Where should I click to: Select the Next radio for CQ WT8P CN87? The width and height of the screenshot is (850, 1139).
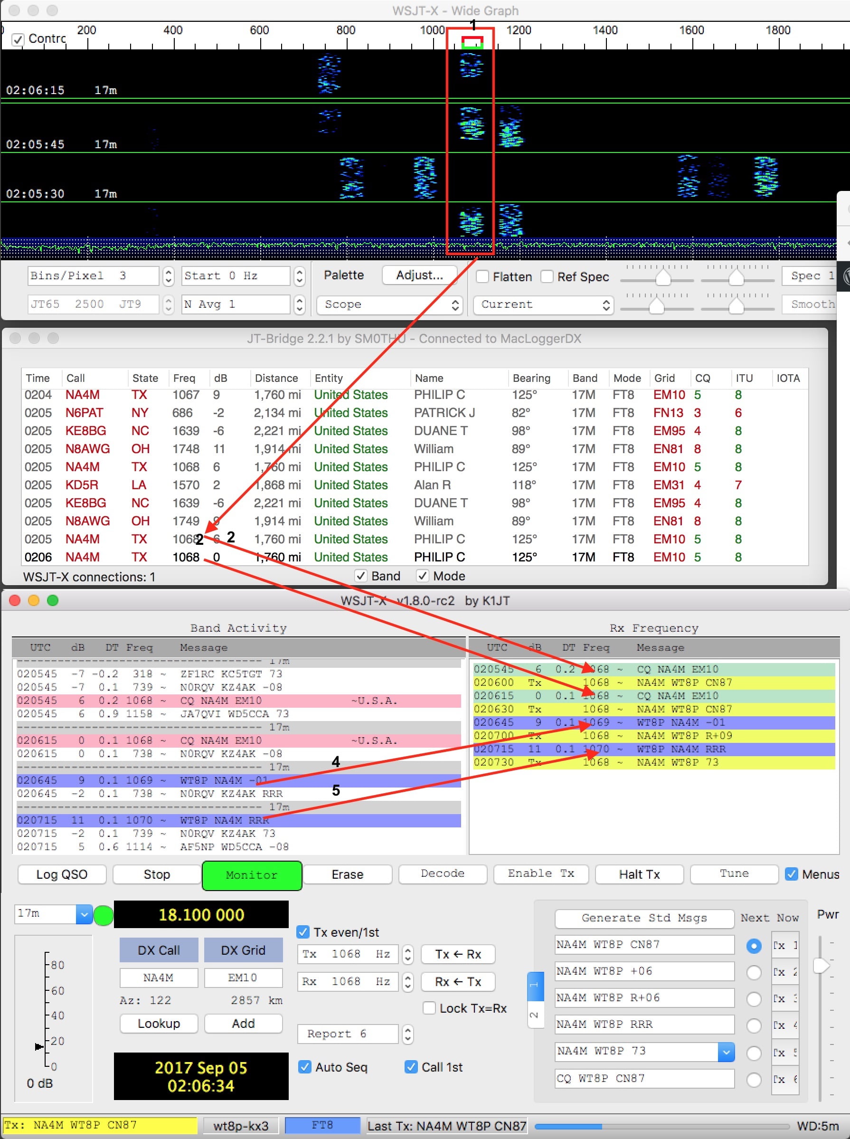click(754, 1079)
